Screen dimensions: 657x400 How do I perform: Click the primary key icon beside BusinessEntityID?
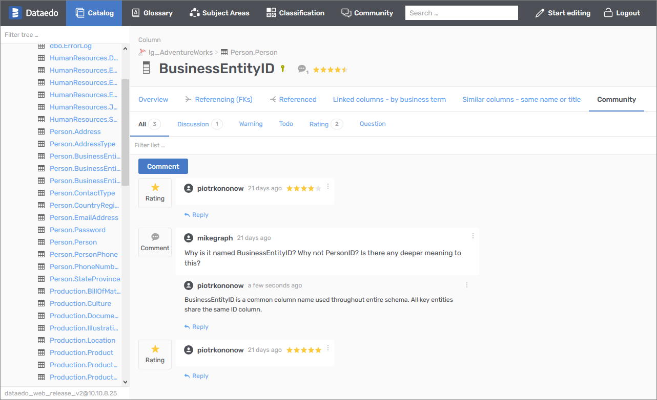tap(282, 69)
